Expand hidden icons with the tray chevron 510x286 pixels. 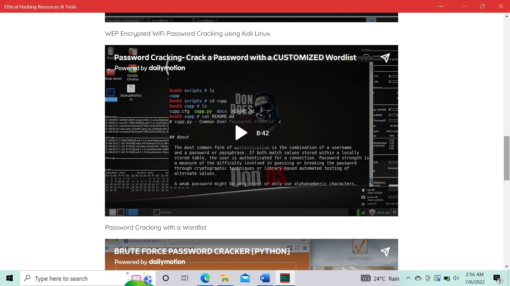pos(409,278)
